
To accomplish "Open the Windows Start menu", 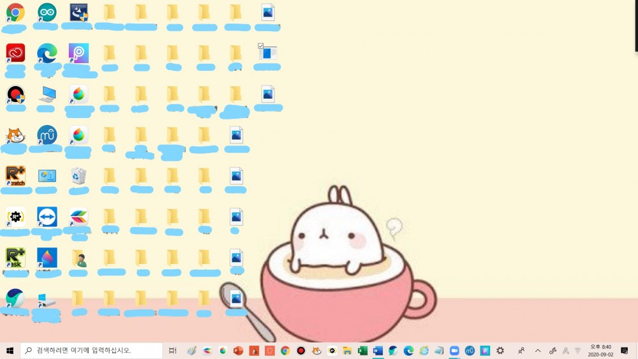I will point(10,351).
